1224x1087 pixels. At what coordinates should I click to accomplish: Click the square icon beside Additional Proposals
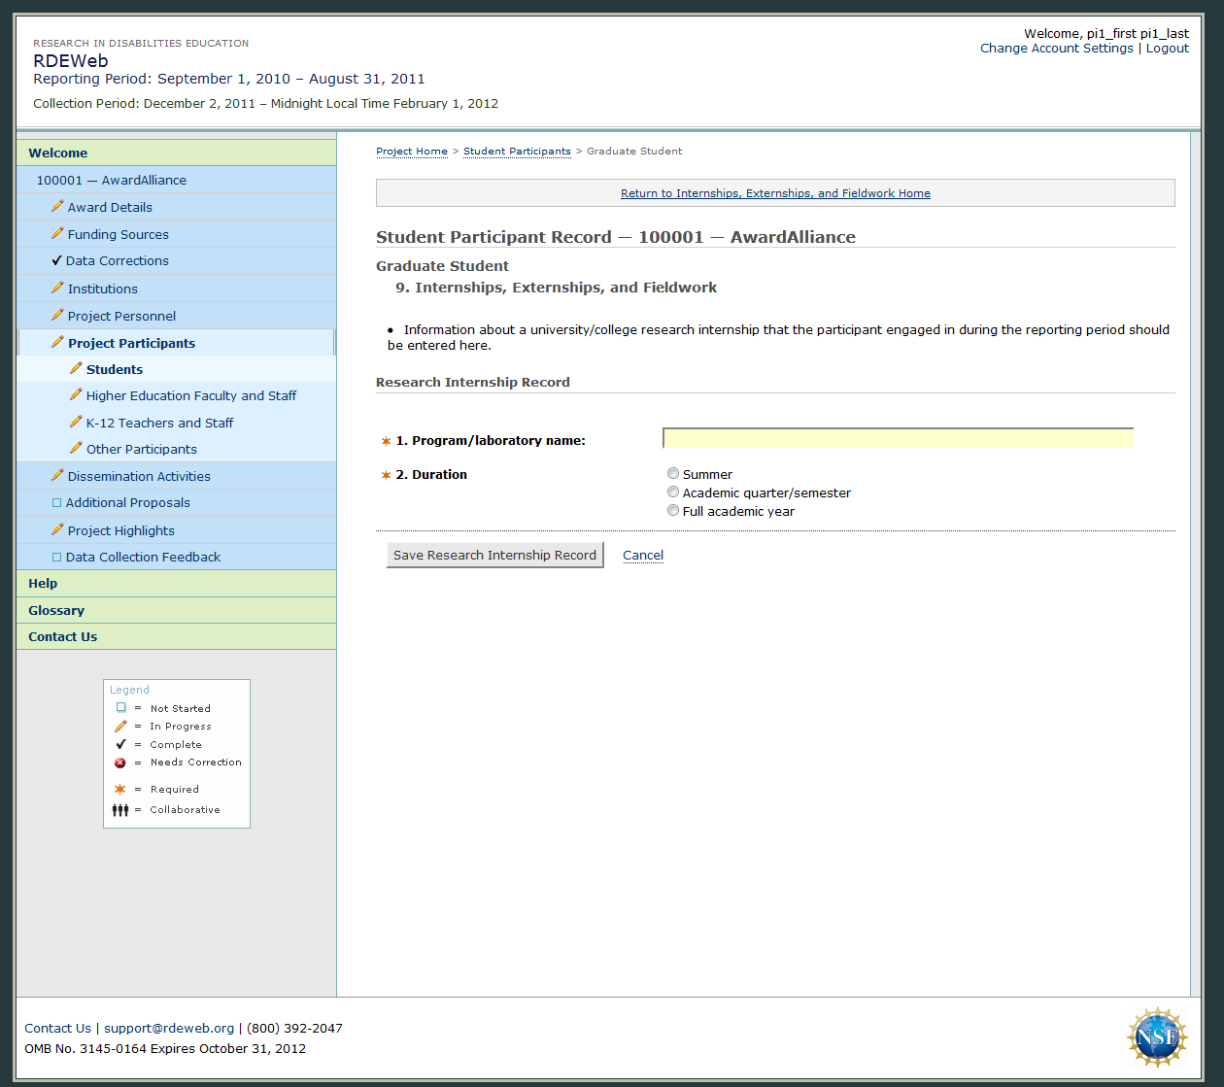click(56, 503)
